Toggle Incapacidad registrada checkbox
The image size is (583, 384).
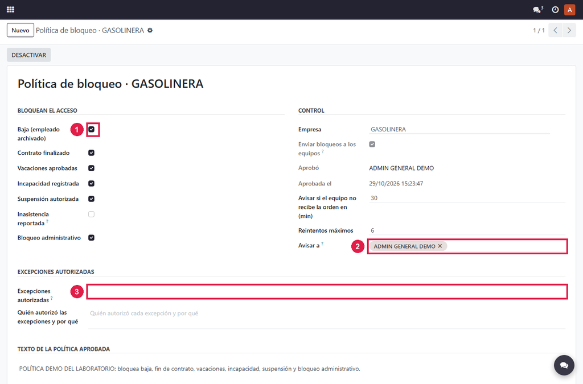[x=92, y=183]
